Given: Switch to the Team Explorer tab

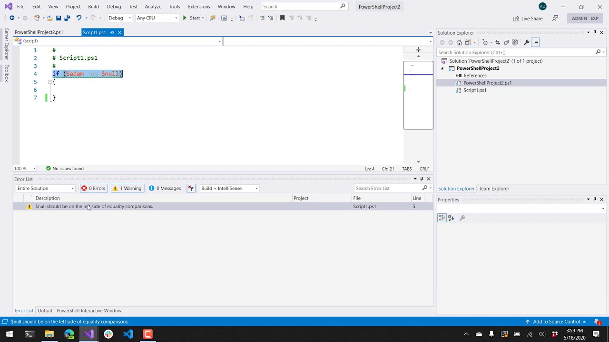Looking at the screenshot, I should (x=494, y=189).
